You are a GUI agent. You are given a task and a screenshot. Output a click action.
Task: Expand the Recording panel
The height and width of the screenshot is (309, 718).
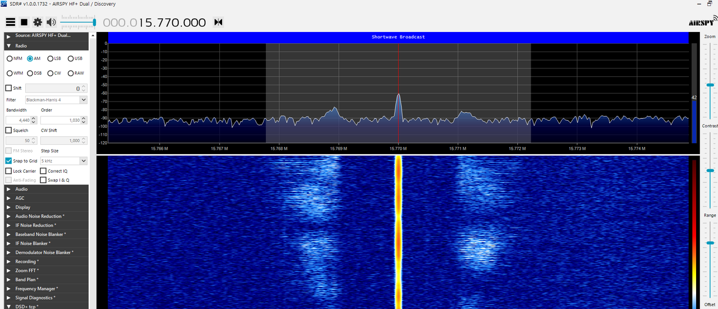[47, 261]
